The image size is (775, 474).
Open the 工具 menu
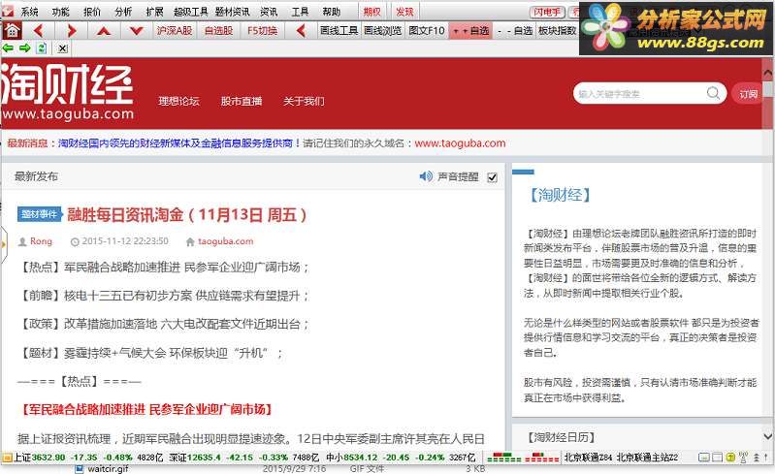[x=300, y=12]
